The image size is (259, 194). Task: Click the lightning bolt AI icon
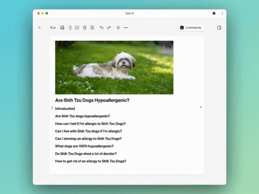coord(118,28)
